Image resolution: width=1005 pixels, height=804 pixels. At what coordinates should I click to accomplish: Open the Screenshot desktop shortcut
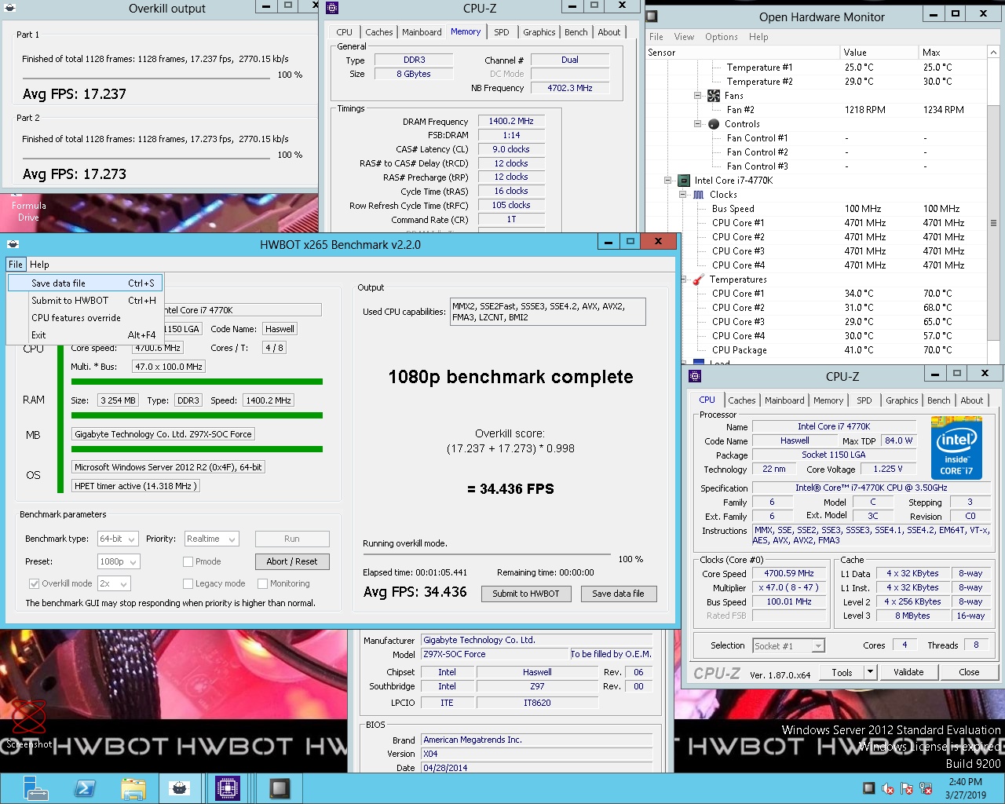(x=29, y=722)
